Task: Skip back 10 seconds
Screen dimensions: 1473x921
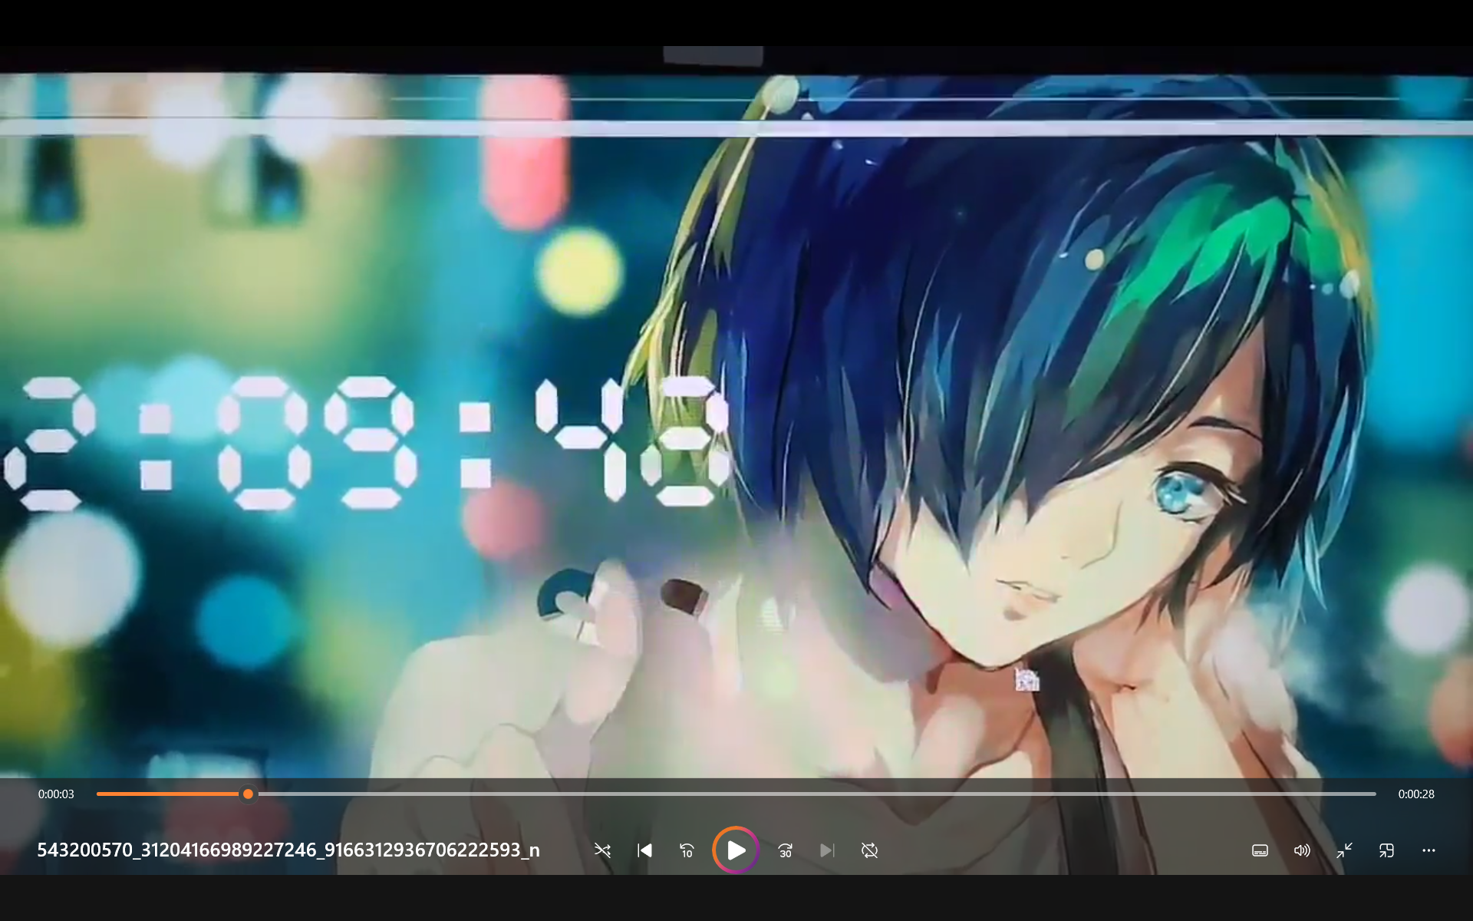Action: [687, 850]
